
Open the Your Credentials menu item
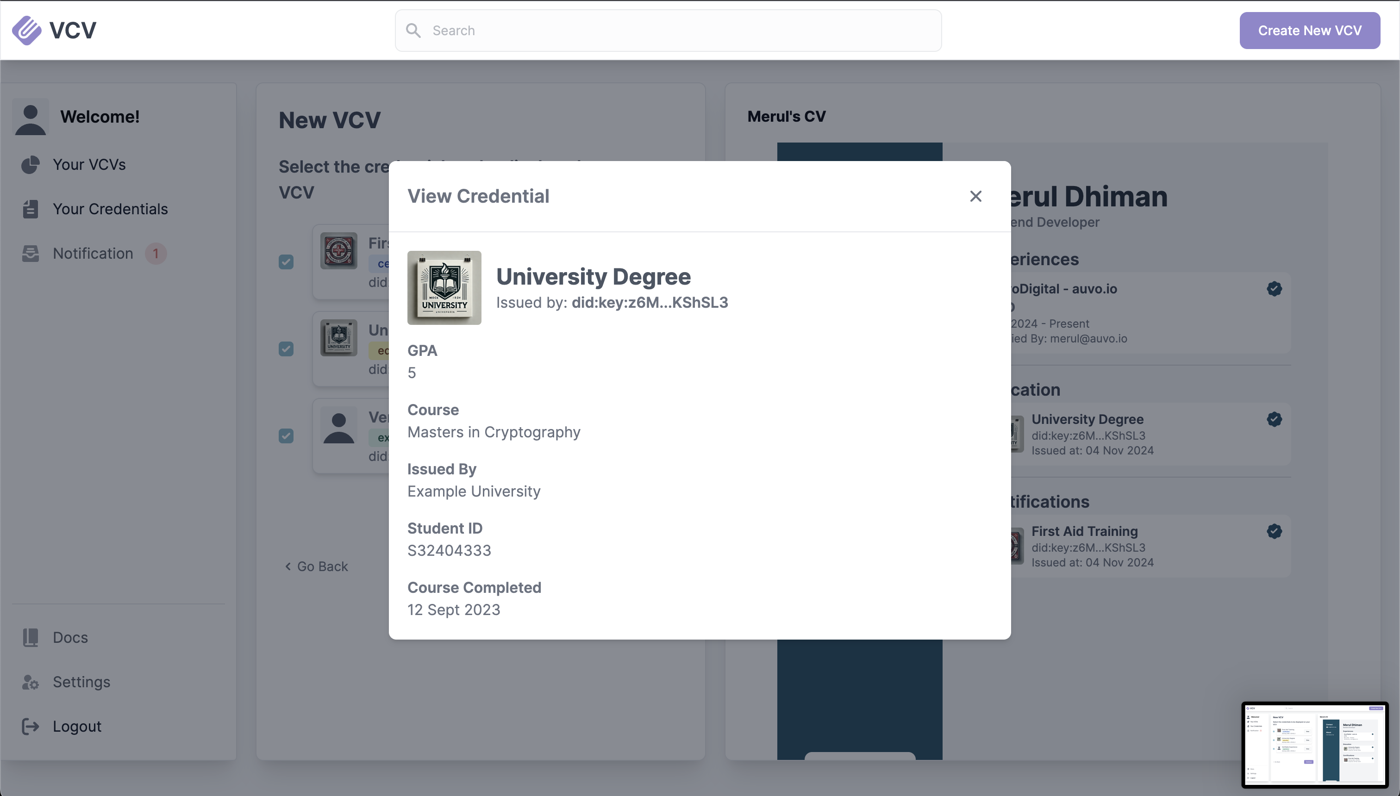tap(110, 209)
